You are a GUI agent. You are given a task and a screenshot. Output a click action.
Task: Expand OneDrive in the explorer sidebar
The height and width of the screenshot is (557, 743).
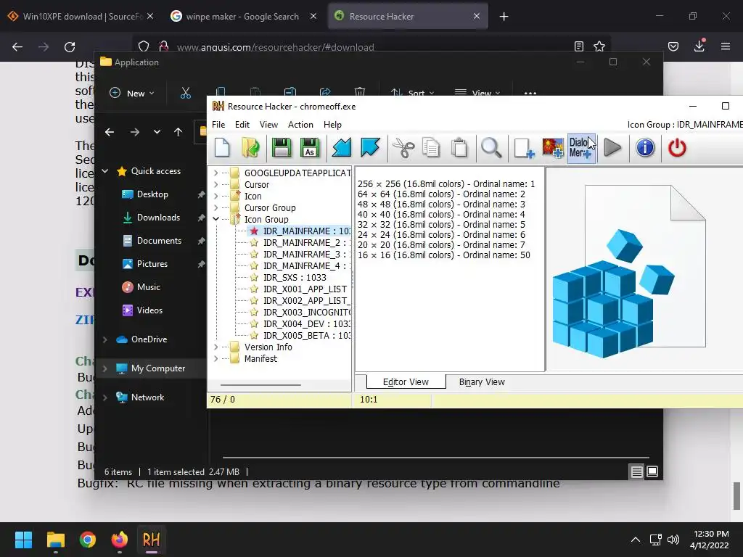(105, 339)
